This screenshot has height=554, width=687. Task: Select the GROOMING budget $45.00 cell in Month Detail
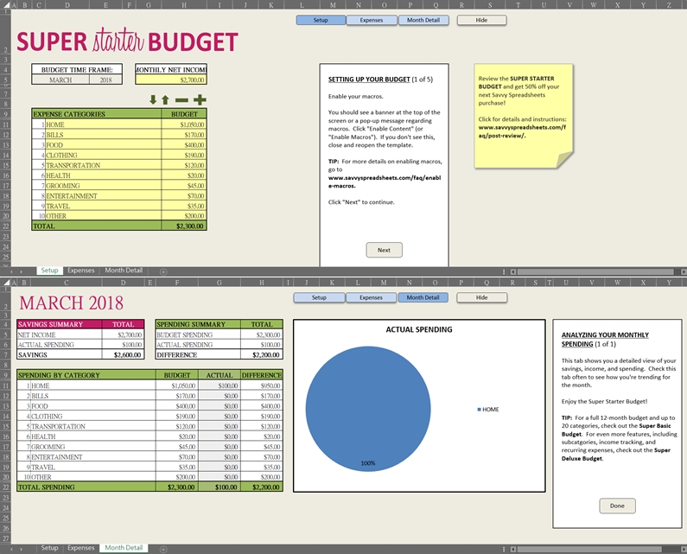click(177, 447)
